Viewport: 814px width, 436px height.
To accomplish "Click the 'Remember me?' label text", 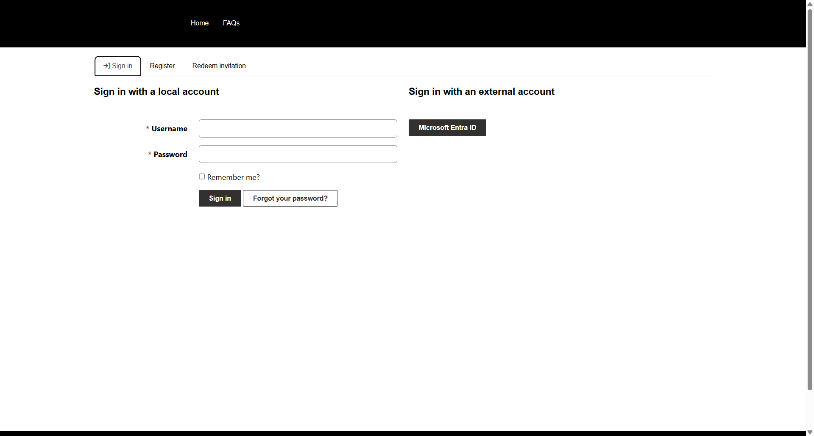I will (234, 177).
